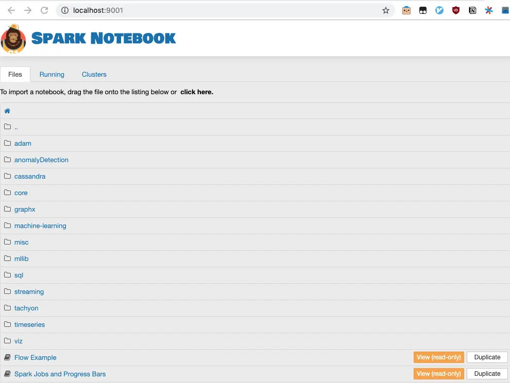Open the viz folder
The height and width of the screenshot is (383, 510).
pos(19,341)
